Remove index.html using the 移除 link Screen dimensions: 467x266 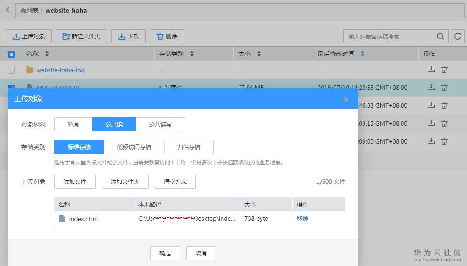coord(302,218)
